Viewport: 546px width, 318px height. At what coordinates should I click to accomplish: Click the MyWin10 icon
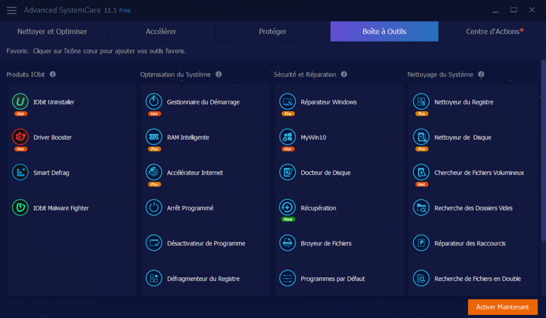pyautogui.click(x=287, y=137)
